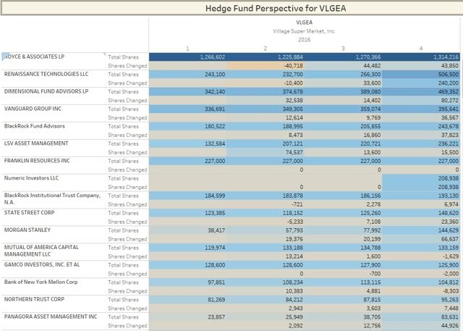Select the VLGEA ticker header
The image size is (463, 331).
[304, 22]
